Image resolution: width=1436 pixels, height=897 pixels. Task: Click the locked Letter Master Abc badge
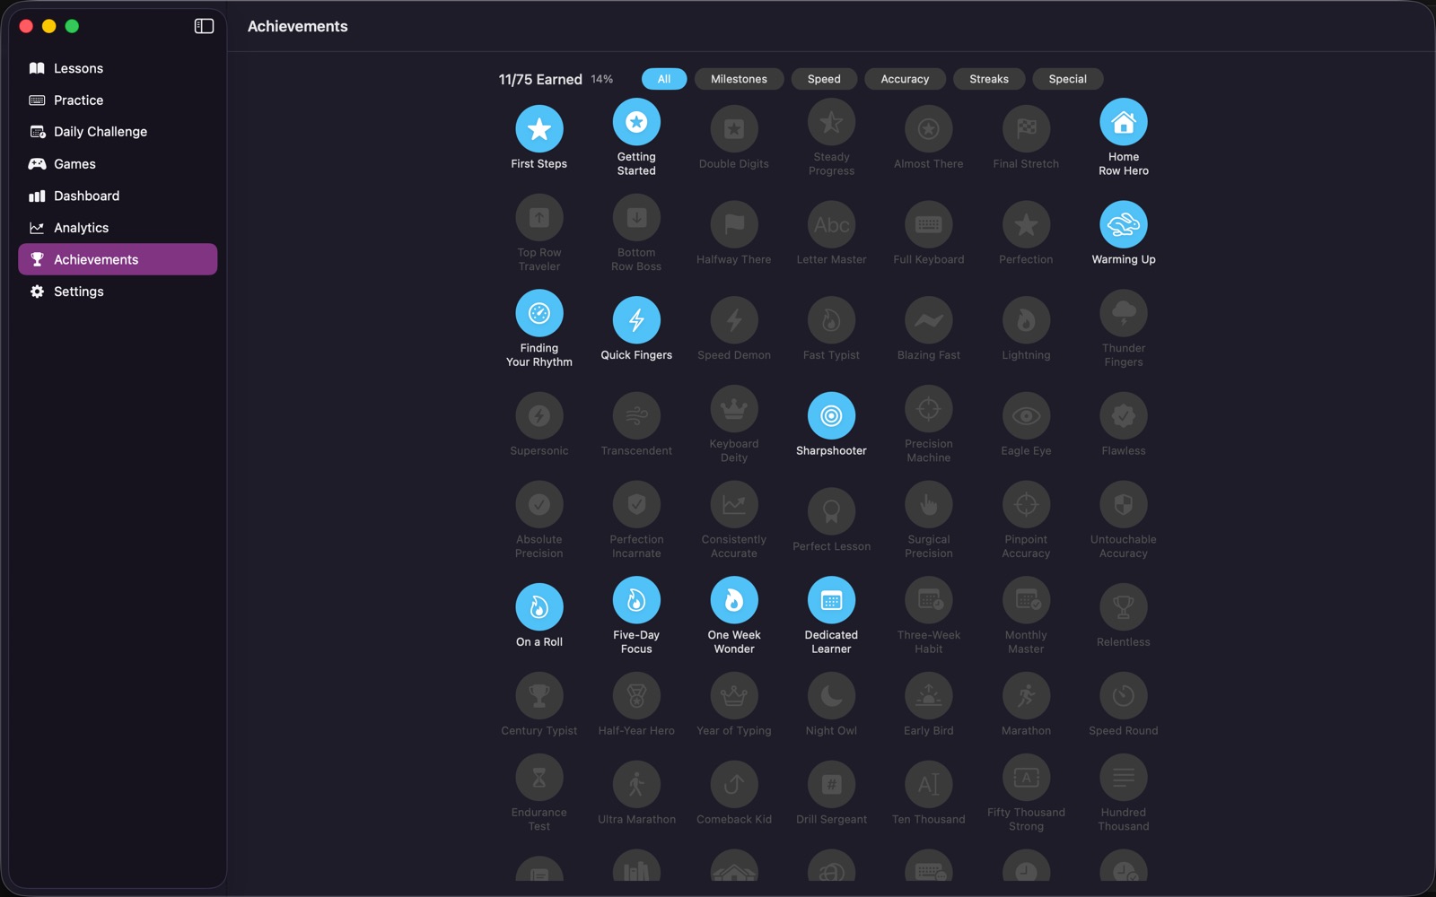tap(831, 224)
